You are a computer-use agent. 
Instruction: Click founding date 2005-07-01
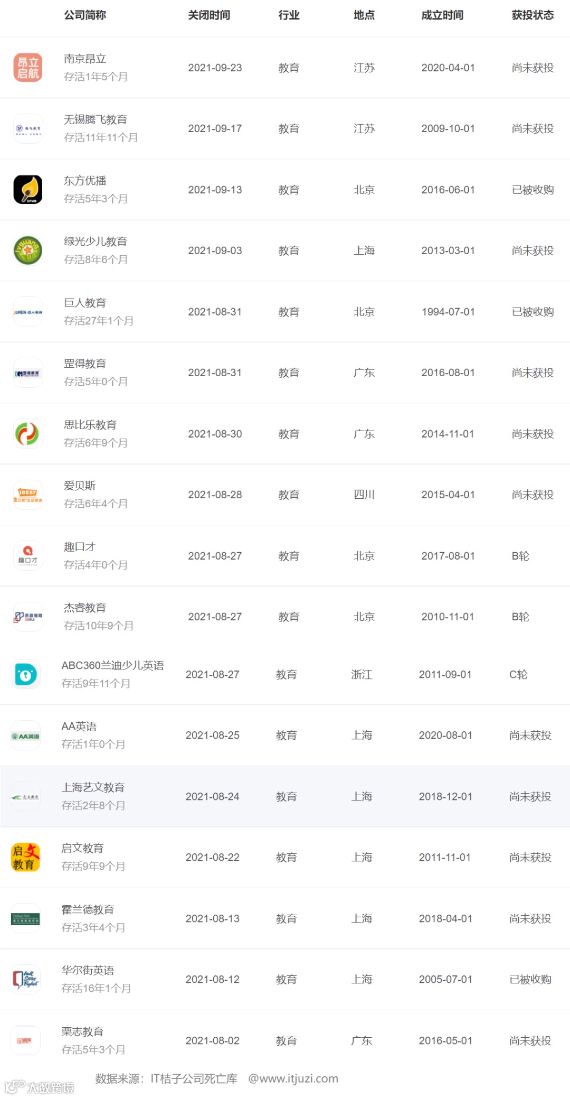pos(445,980)
